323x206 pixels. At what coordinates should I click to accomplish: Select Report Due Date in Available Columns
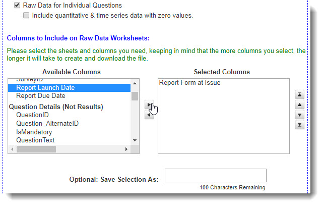pyautogui.click(x=40, y=96)
